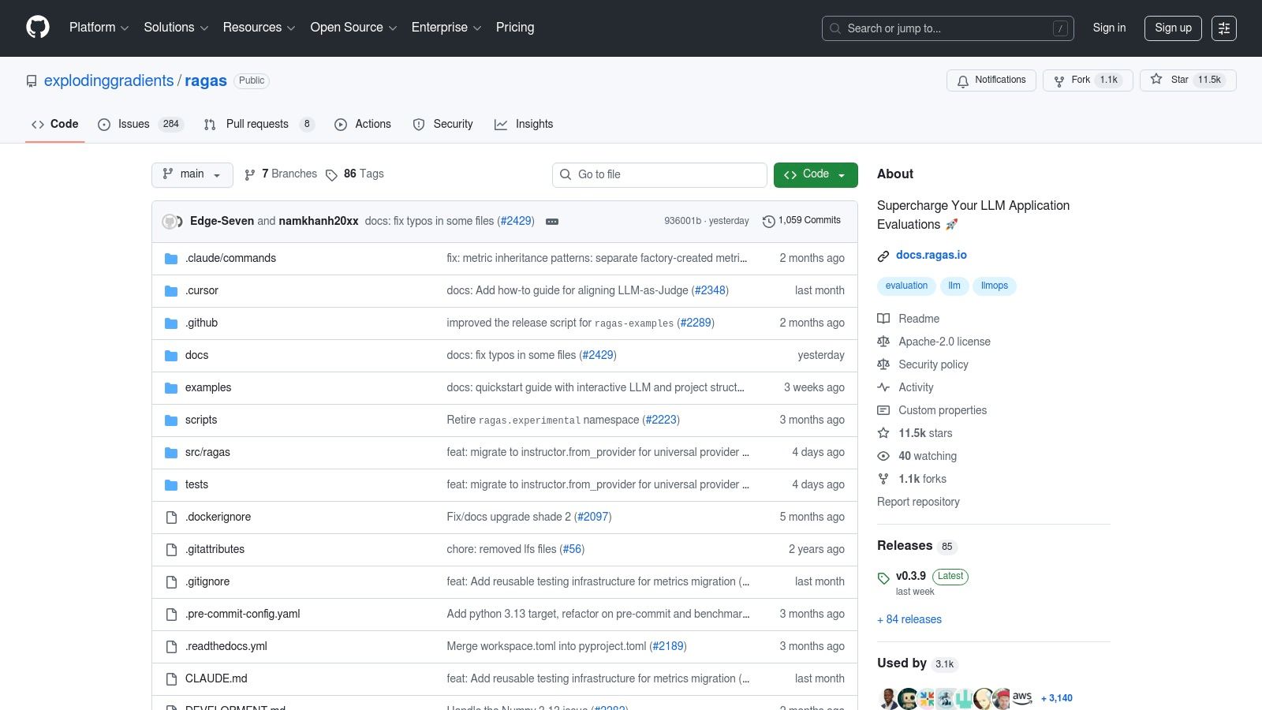
Task: Click the repository icon before explodinggradients
Action: [x=32, y=81]
